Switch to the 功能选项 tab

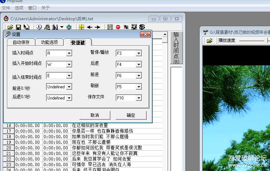click(x=49, y=42)
